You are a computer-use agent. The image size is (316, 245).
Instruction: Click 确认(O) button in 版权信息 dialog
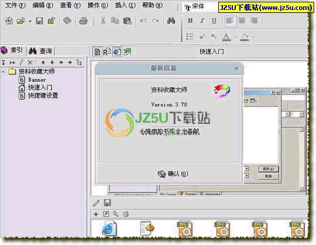pos(173,174)
